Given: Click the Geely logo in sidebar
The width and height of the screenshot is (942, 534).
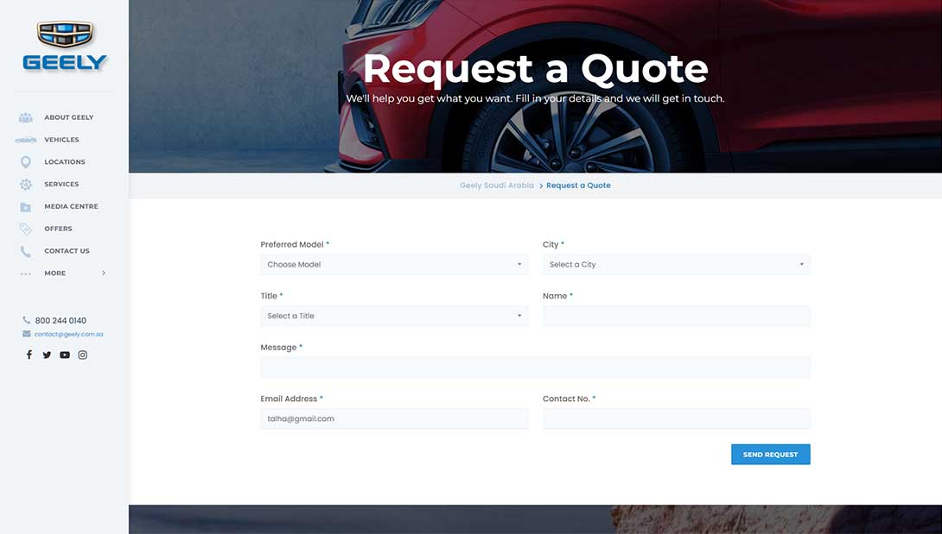Looking at the screenshot, I should coord(65,47).
